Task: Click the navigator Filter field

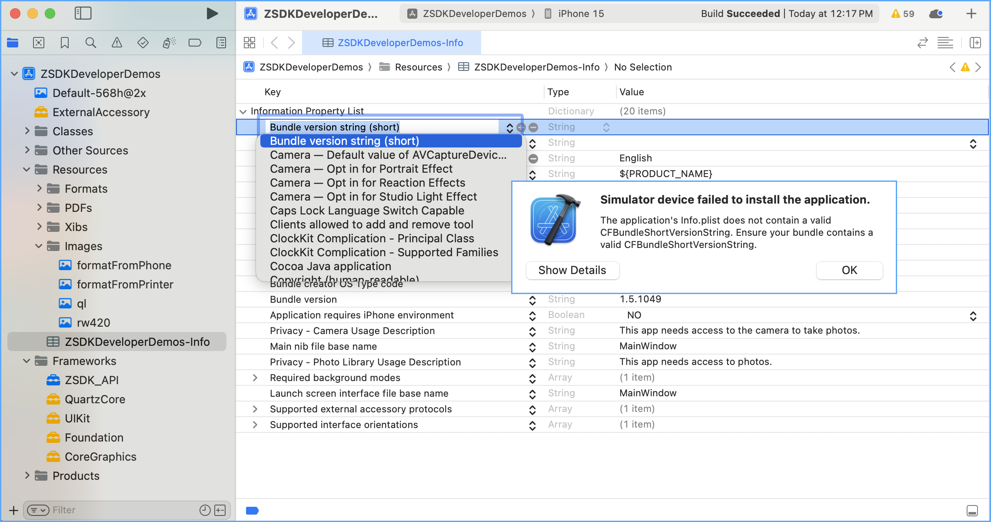Action: pyautogui.click(x=122, y=510)
